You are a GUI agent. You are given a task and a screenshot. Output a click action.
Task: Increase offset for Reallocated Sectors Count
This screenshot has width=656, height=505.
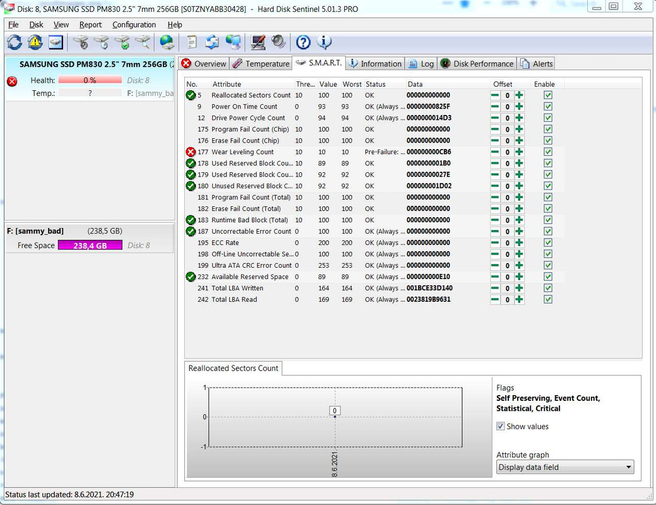519,95
